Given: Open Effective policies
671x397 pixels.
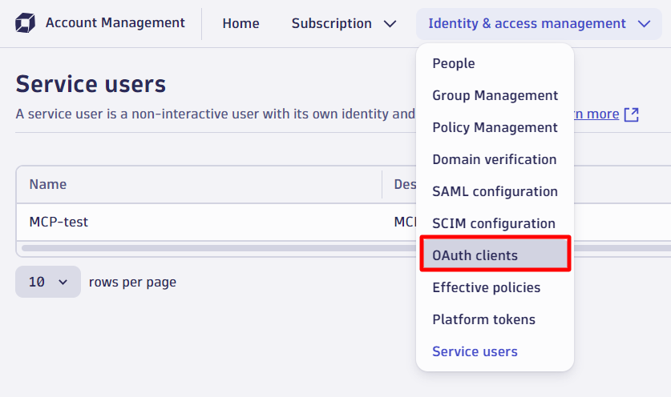Looking at the screenshot, I should pos(486,287).
